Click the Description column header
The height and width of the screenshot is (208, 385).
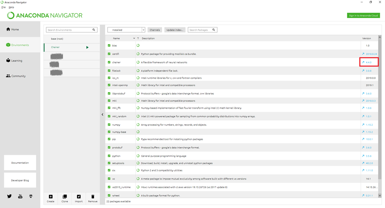coord(148,39)
